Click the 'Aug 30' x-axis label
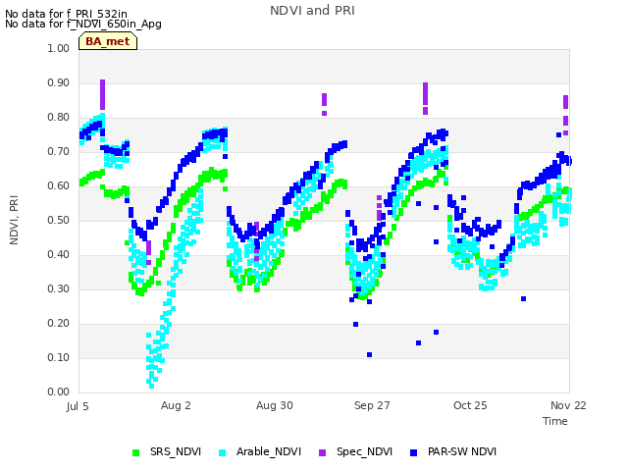Screen dimensions: 628x471 pyautogui.click(x=275, y=405)
